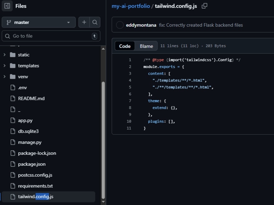Click line number 11 in code view
The image size is (274, 205).
pos(129,128)
